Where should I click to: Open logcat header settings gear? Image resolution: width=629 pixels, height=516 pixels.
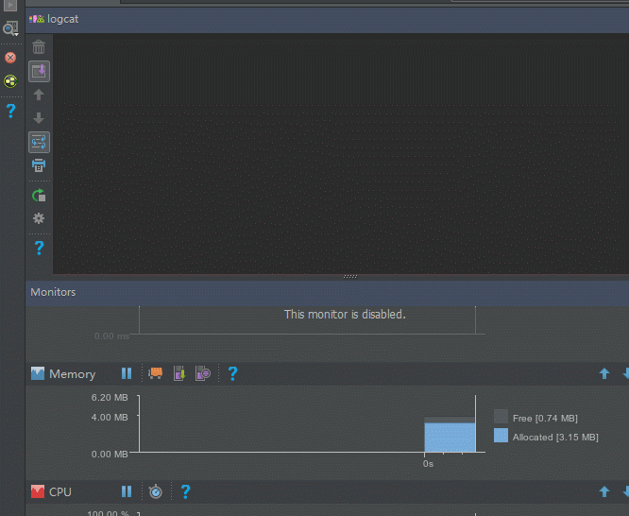[39, 218]
